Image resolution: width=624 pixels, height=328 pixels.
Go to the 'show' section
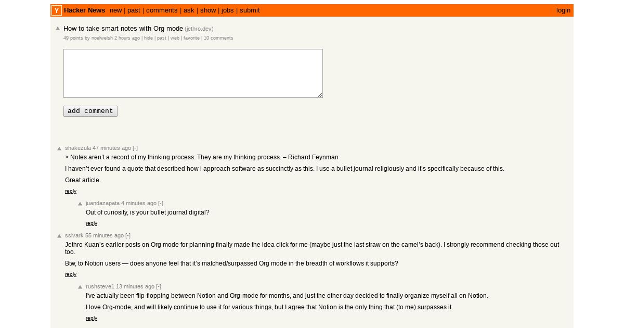(x=208, y=10)
